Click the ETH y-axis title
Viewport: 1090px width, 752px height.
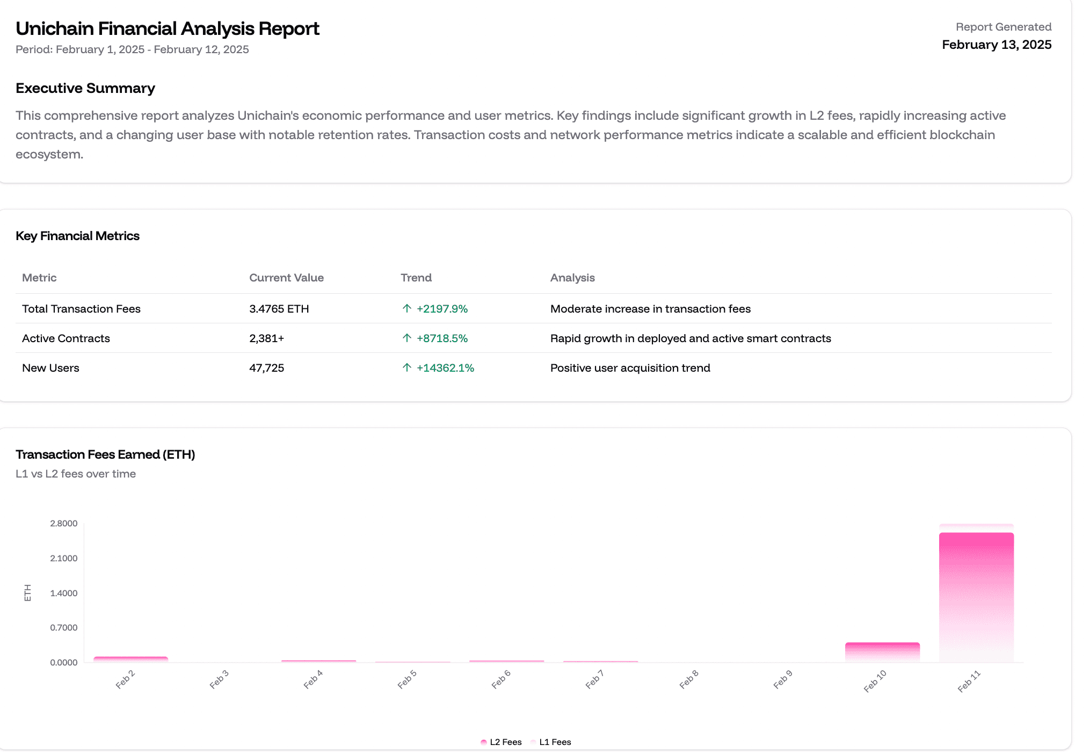[28, 592]
